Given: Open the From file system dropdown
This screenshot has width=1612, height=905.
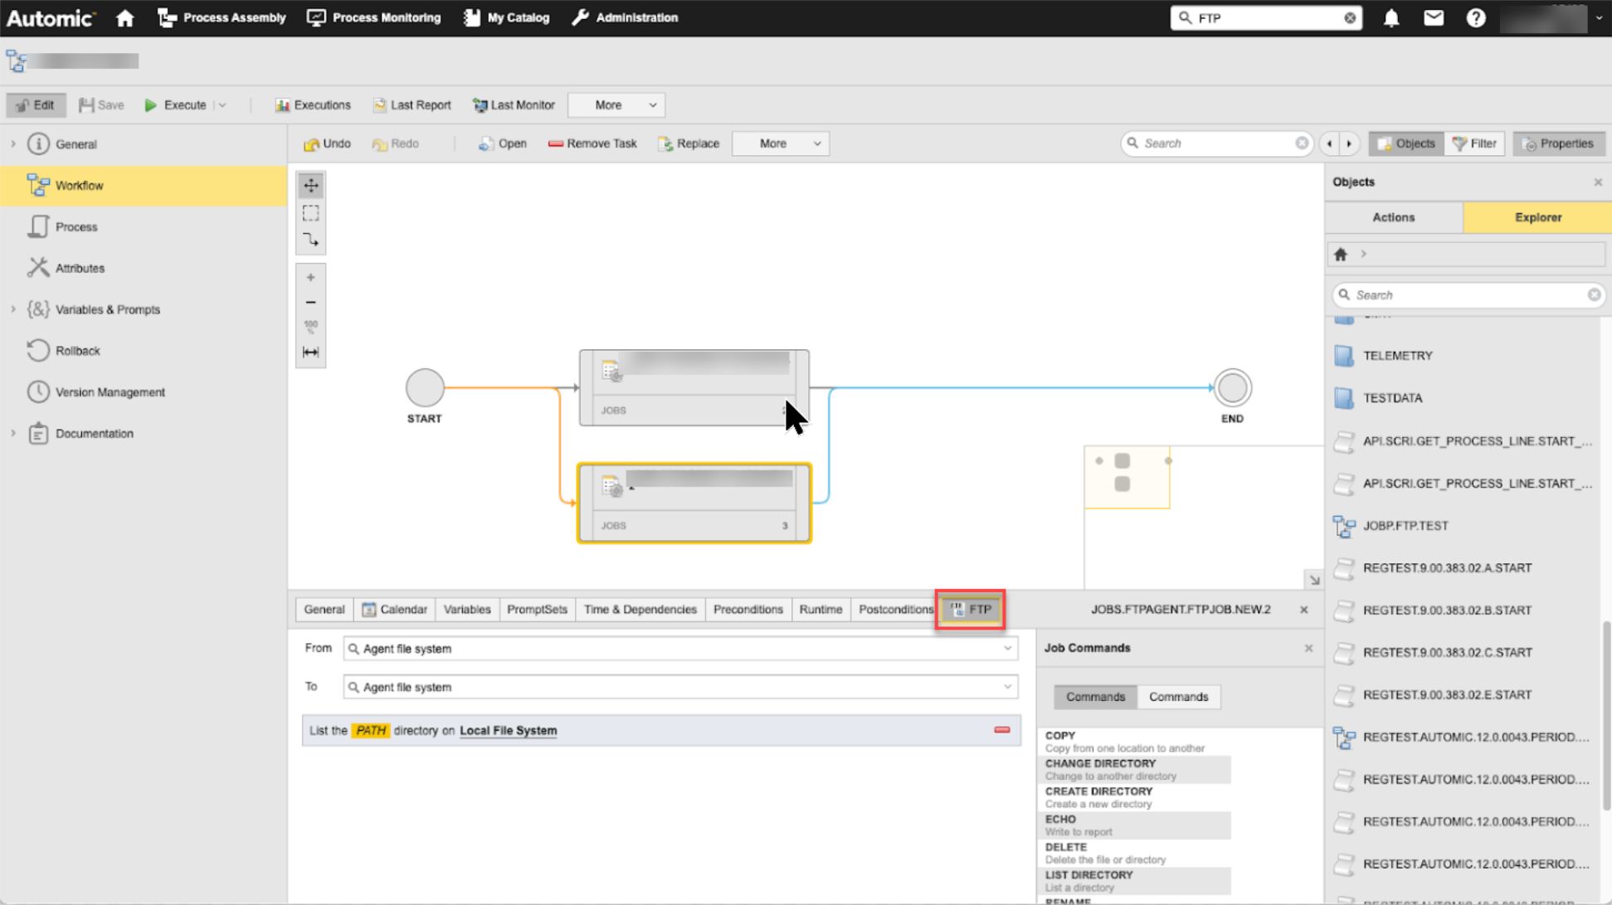Looking at the screenshot, I should 1007,649.
